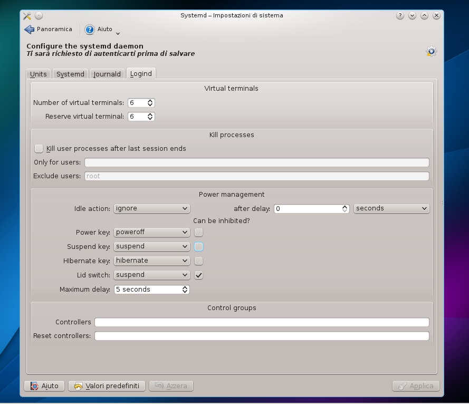Select the Logind tab
The width and height of the screenshot is (469, 404).
pyautogui.click(x=141, y=73)
